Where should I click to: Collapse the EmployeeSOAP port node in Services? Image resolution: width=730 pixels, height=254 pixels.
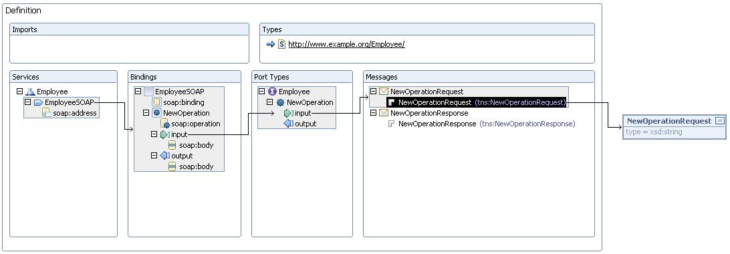pos(27,102)
